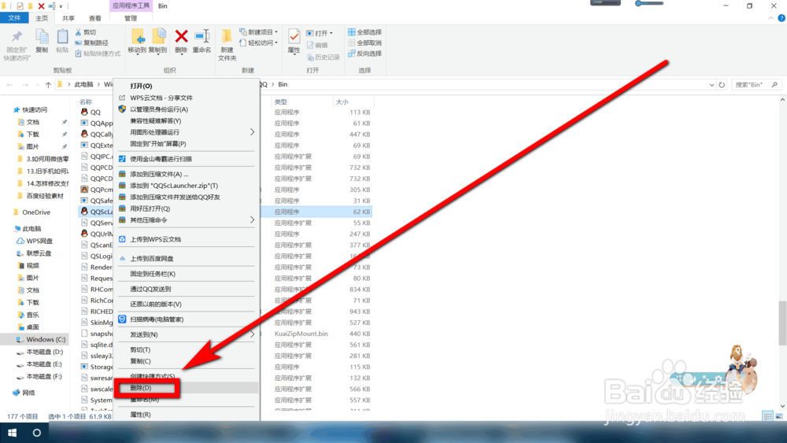Collapse the ribbon with the chevron
The width and height of the screenshot is (787, 443).
coord(771,18)
